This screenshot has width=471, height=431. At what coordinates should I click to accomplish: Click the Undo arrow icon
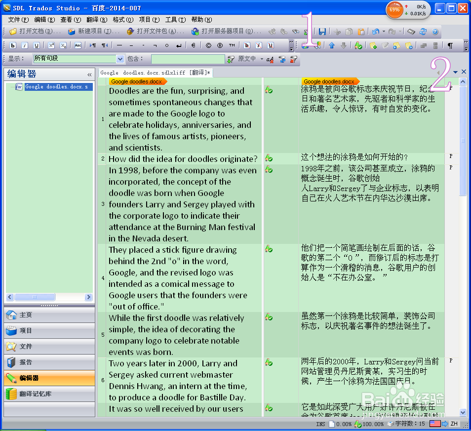click(x=376, y=32)
